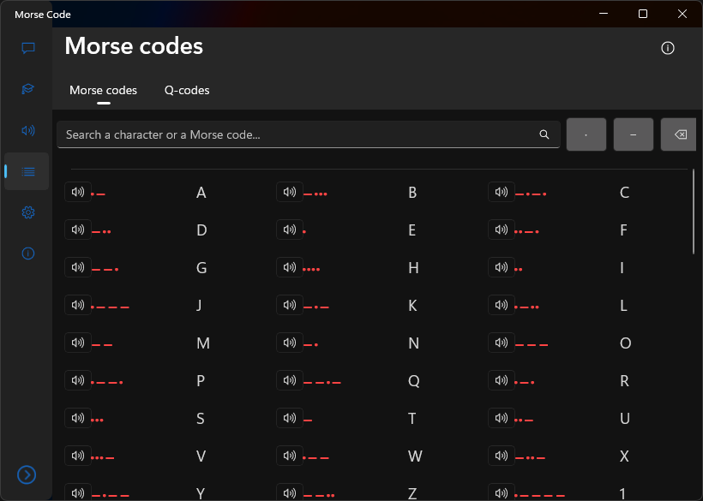
Task: Open the sound speaker sidebar icon
Action: 28,130
